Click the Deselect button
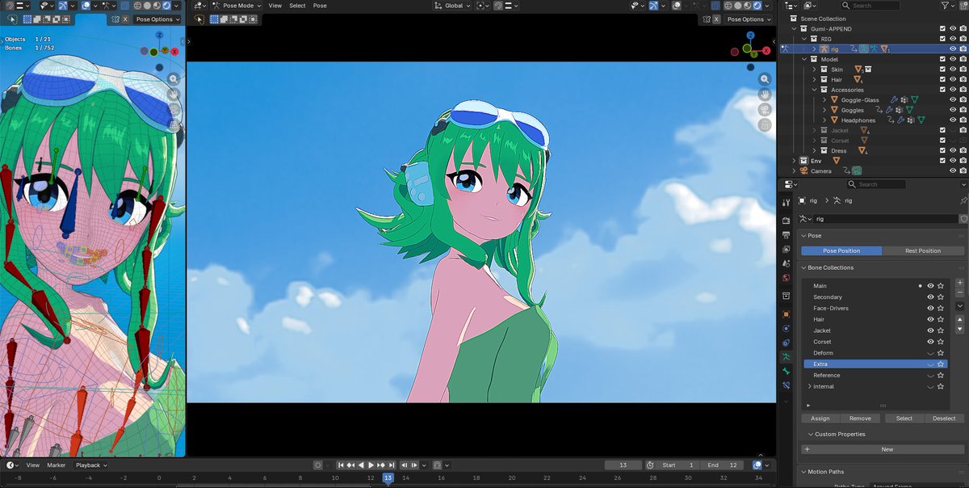The height and width of the screenshot is (488, 969). [944, 419]
